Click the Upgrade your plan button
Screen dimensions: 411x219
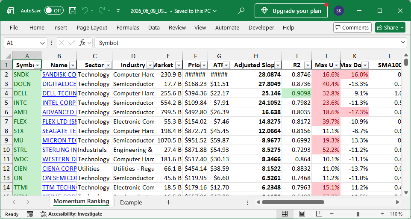[291, 11]
